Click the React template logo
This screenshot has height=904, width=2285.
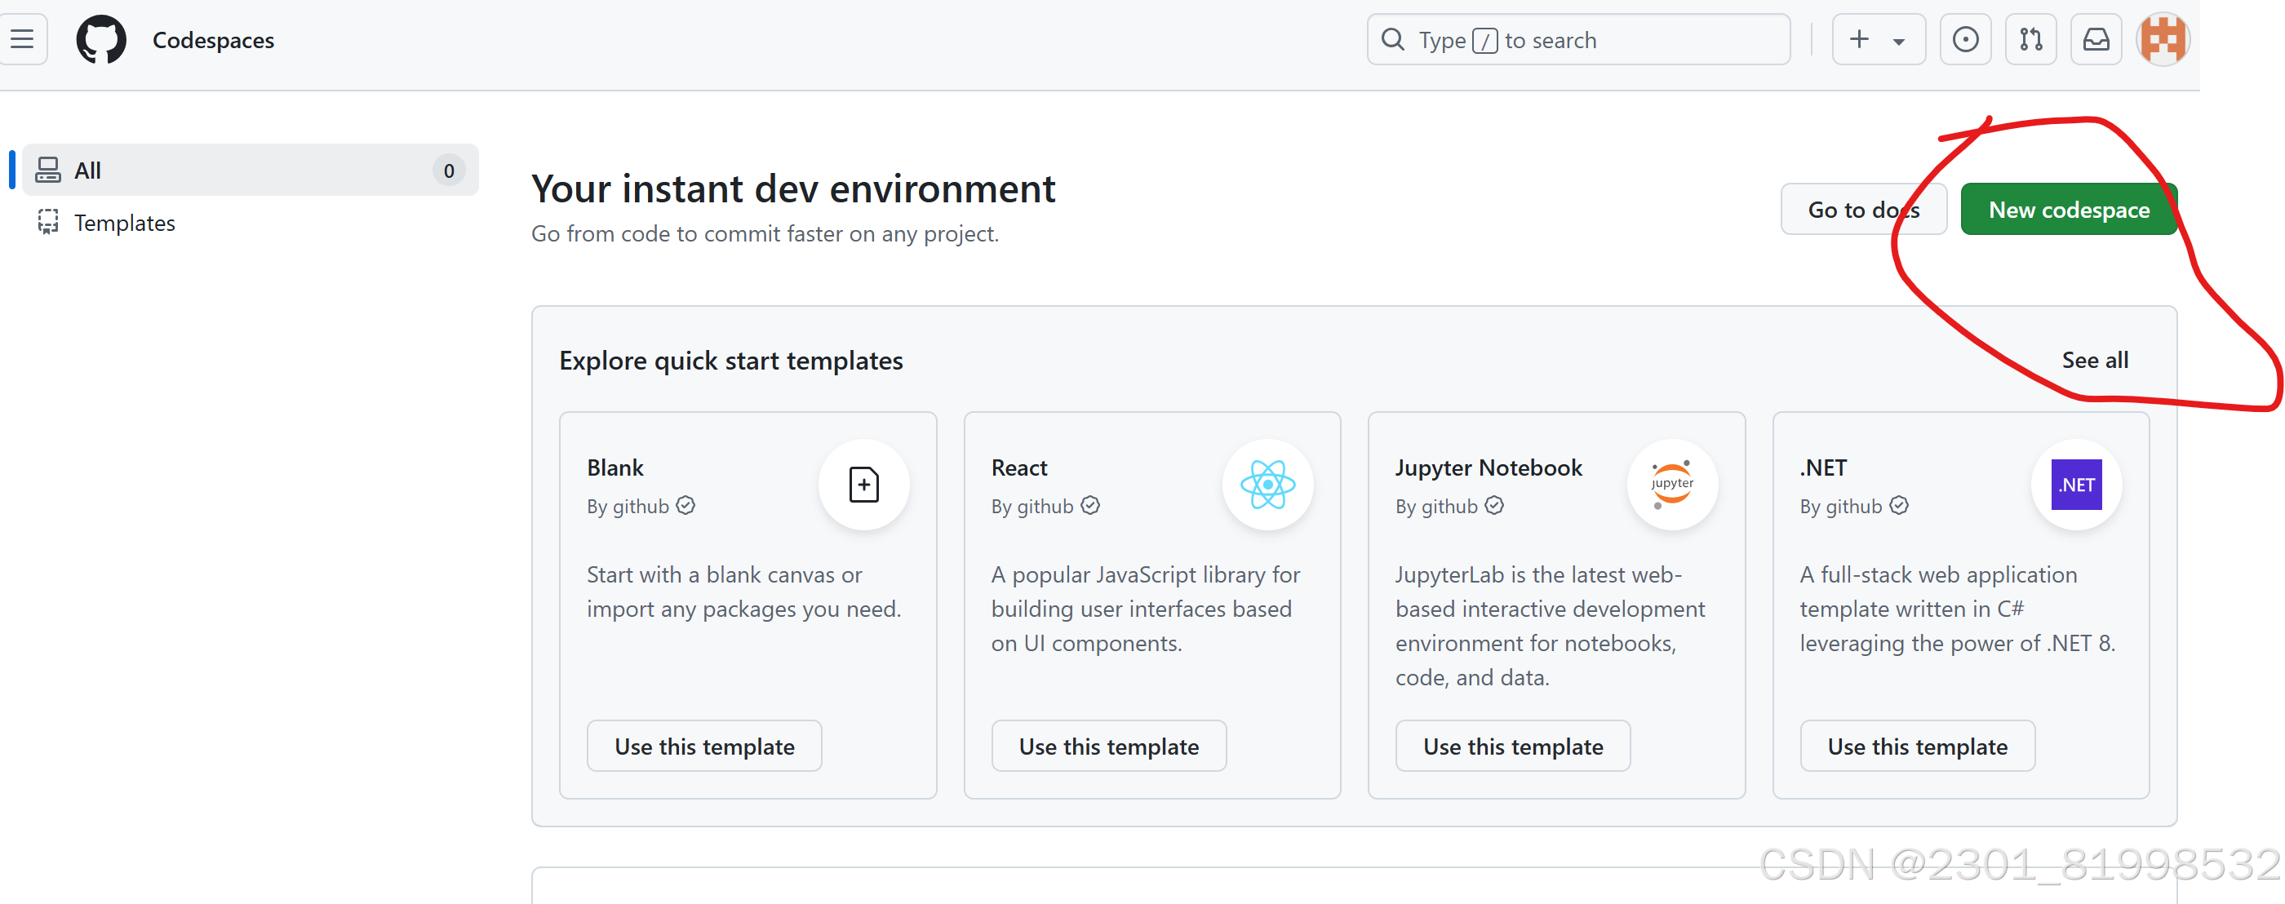click(x=1267, y=485)
